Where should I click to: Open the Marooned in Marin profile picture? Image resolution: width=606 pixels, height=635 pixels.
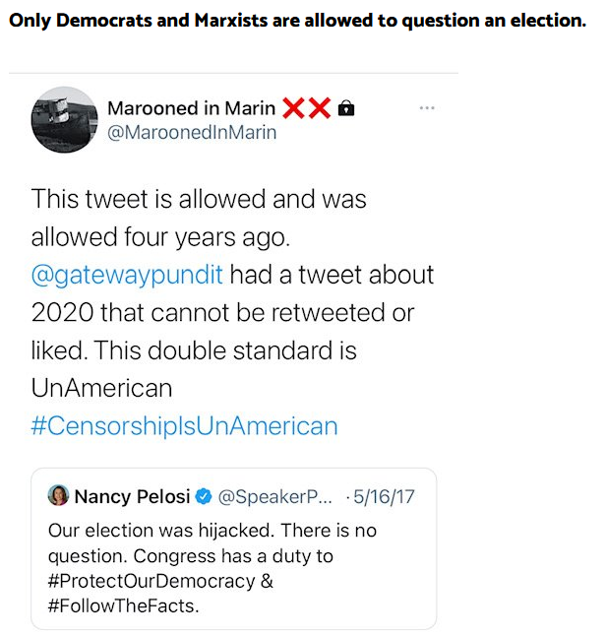(64, 119)
